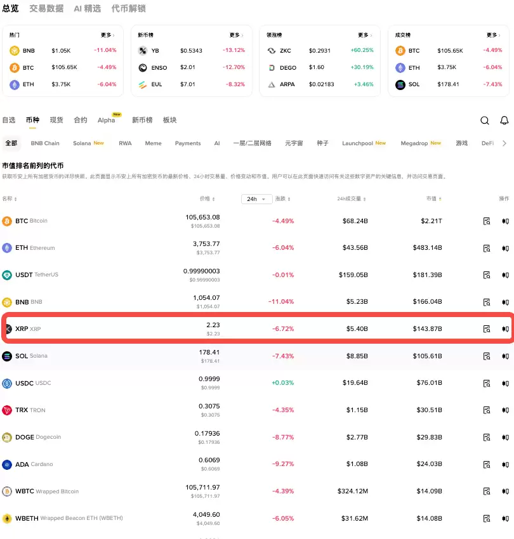
Task: Open the DEGO entry in the gainers card
Action: (320, 67)
